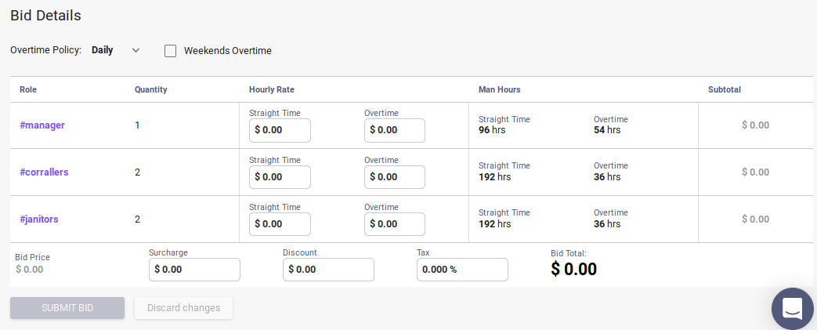Click the Discard changes button
The height and width of the screenshot is (330, 817).
click(x=183, y=308)
